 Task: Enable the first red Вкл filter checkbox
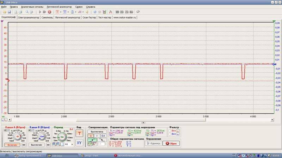(170, 130)
